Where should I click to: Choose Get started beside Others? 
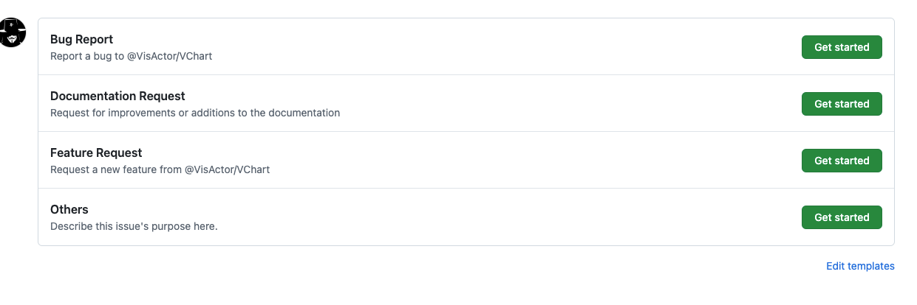tap(841, 217)
